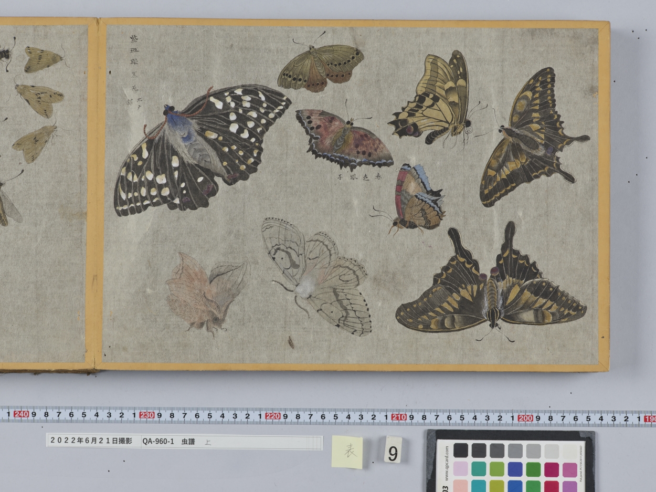Select the catalog number QA-960-1

[158, 442]
